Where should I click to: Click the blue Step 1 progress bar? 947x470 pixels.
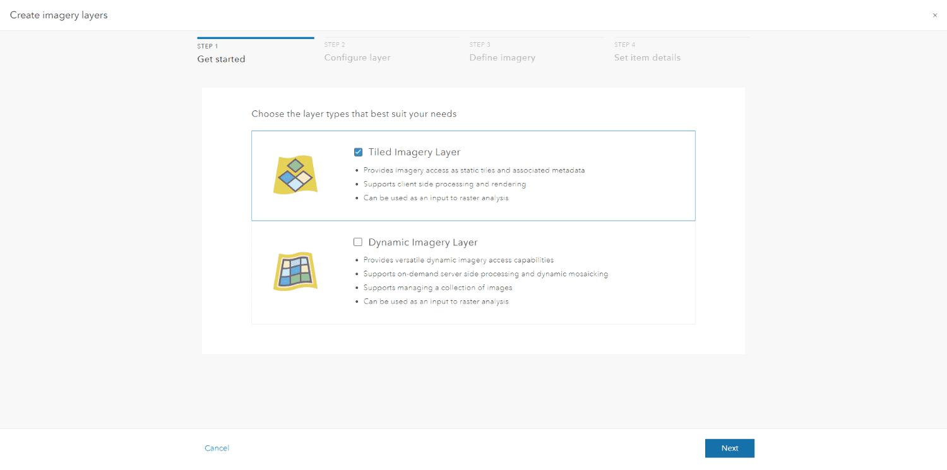(256, 37)
